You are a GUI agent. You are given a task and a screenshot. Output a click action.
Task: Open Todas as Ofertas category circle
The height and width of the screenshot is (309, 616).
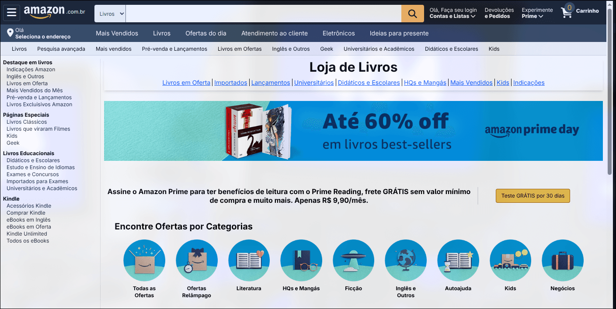144,260
